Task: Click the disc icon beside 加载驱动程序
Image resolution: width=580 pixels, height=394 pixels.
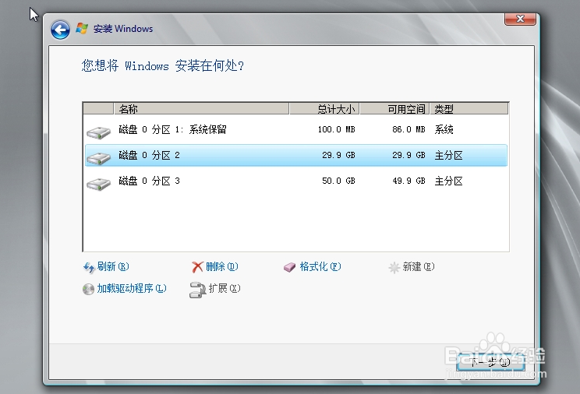Action: tap(88, 289)
